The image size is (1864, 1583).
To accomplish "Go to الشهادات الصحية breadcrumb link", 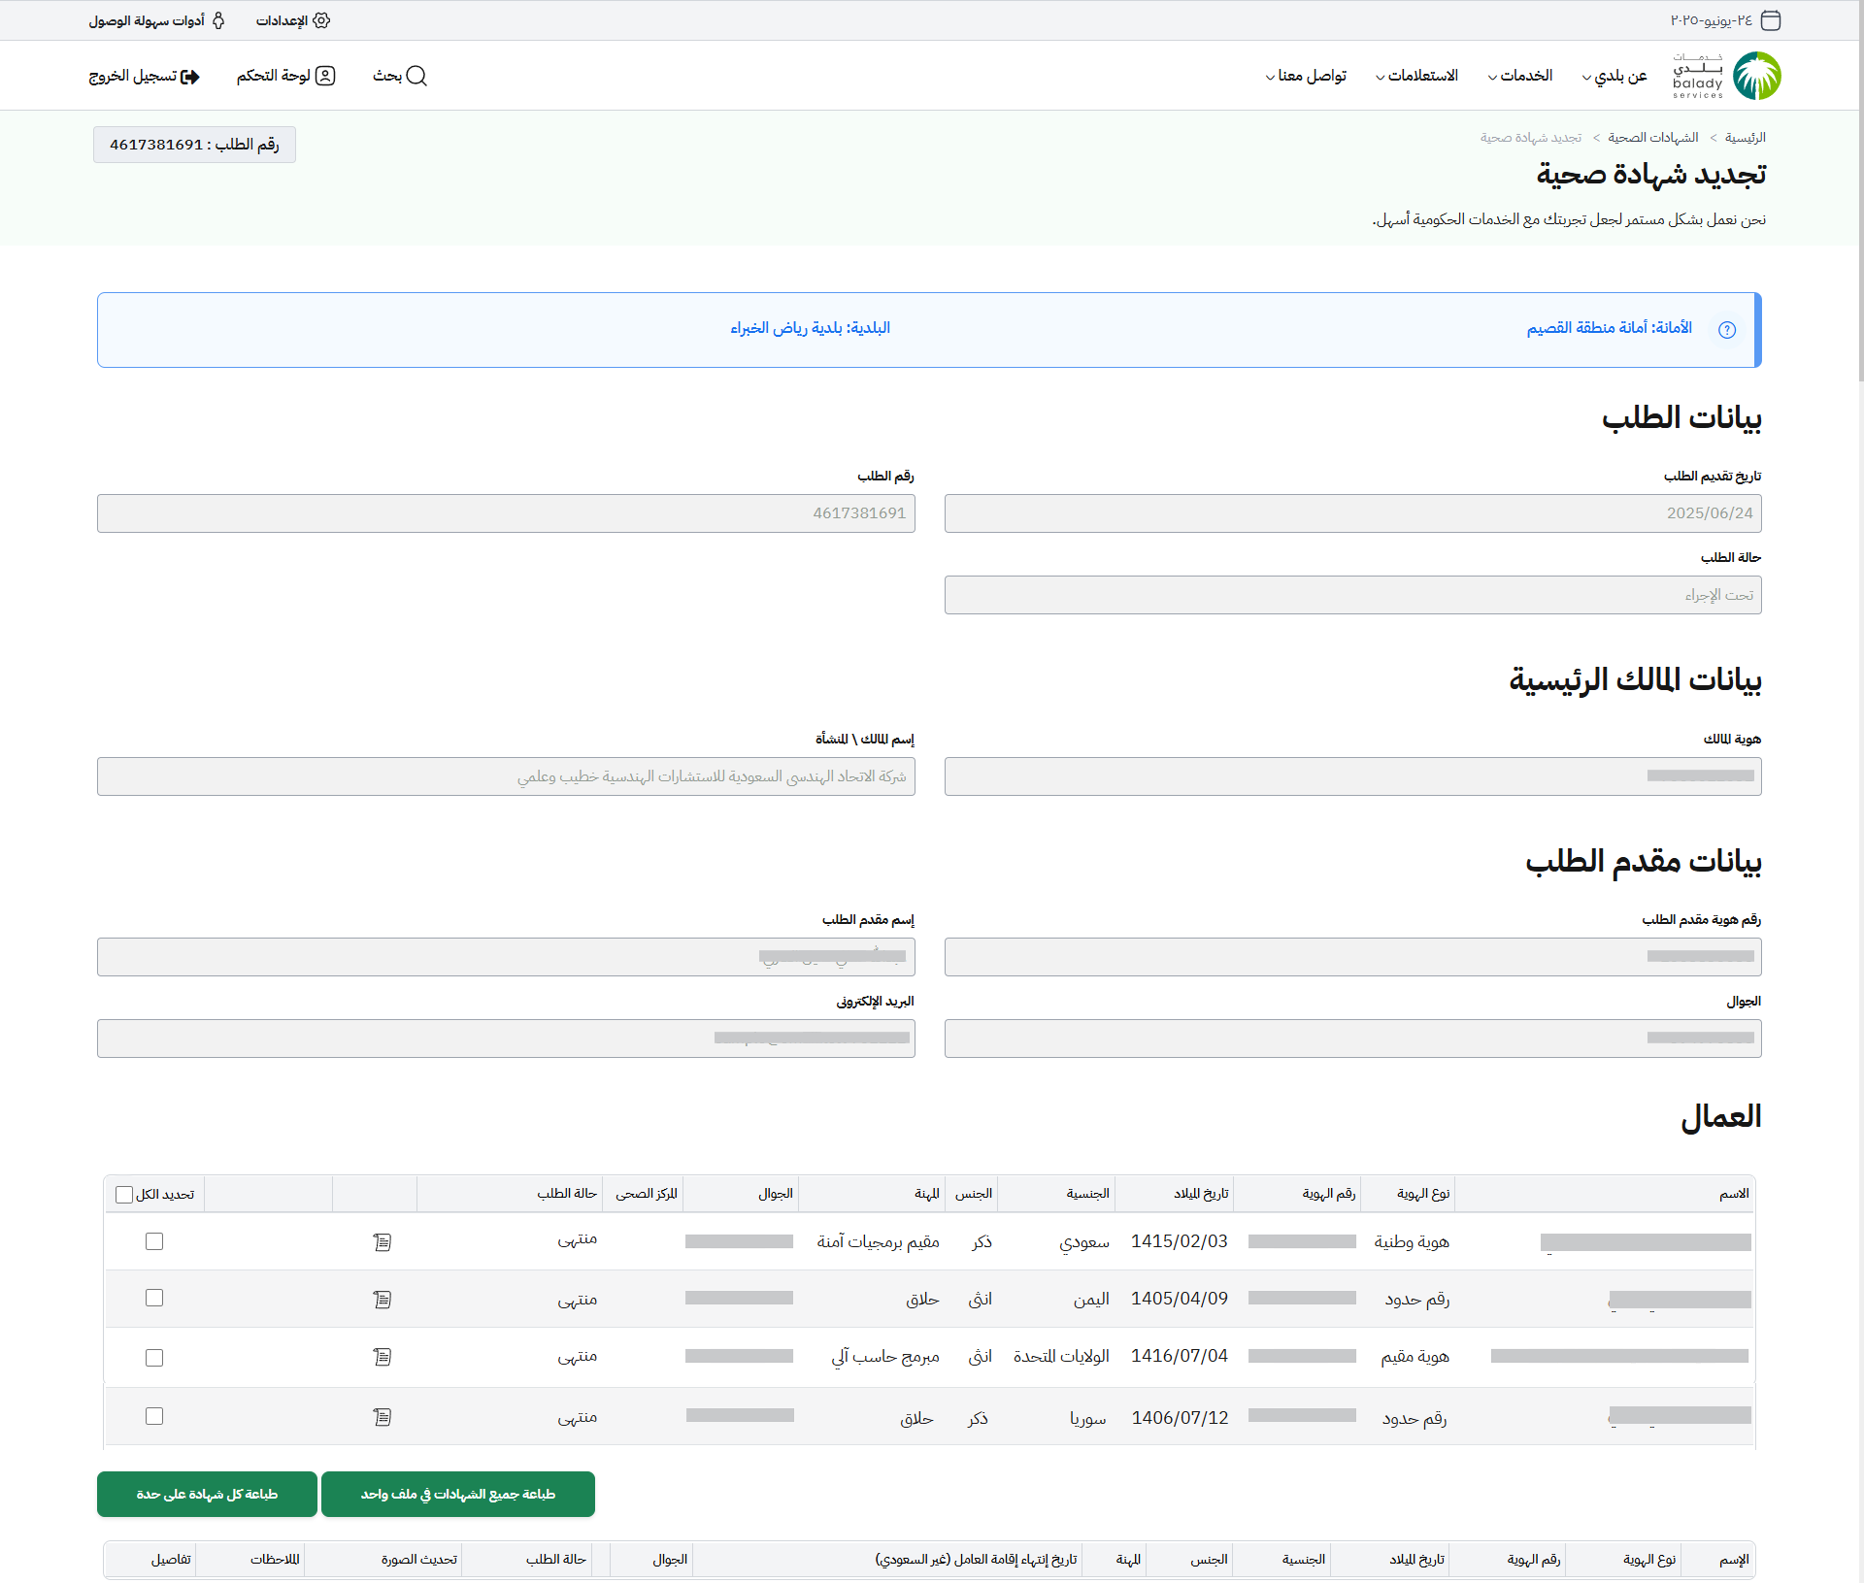I will coord(1652,138).
